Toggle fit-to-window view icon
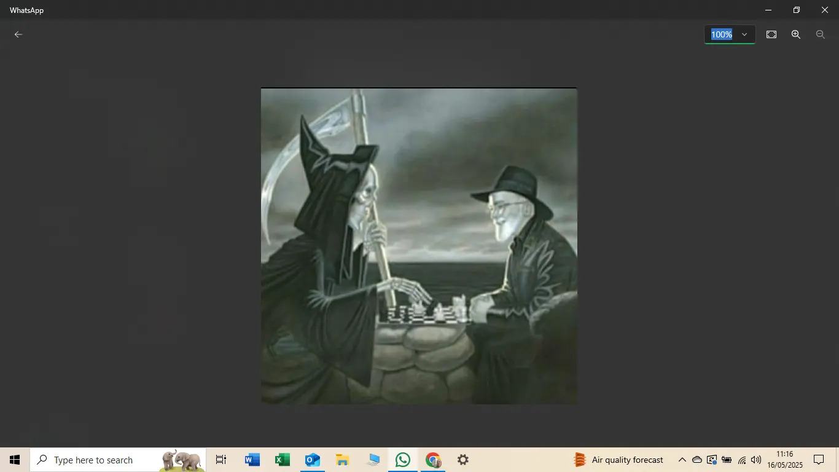Screen dimensions: 839x472 (771, 34)
